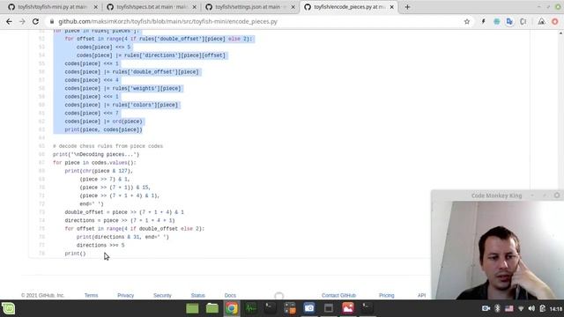Open the Security footer link

(162, 296)
